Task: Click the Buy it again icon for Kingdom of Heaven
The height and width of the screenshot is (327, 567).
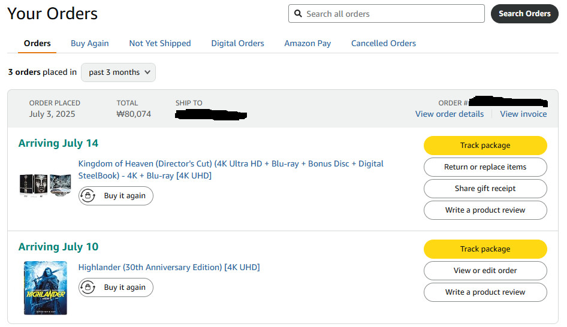Action: click(x=88, y=196)
